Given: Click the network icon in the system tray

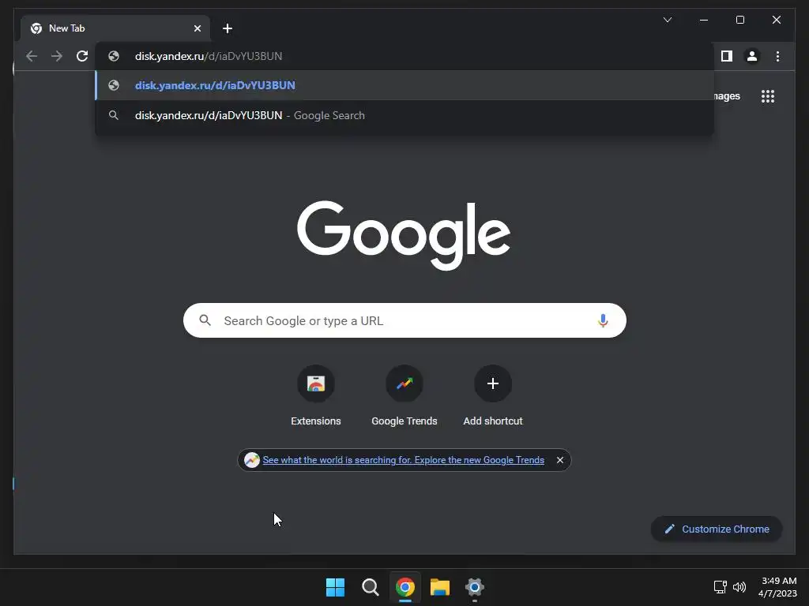Looking at the screenshot, I should coord(721,587).
